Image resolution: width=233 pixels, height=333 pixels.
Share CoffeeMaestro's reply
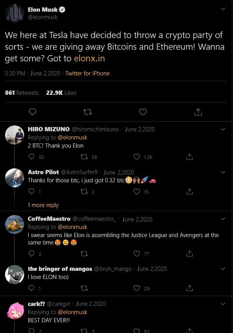pyautogui.click(x=189, y=254)
